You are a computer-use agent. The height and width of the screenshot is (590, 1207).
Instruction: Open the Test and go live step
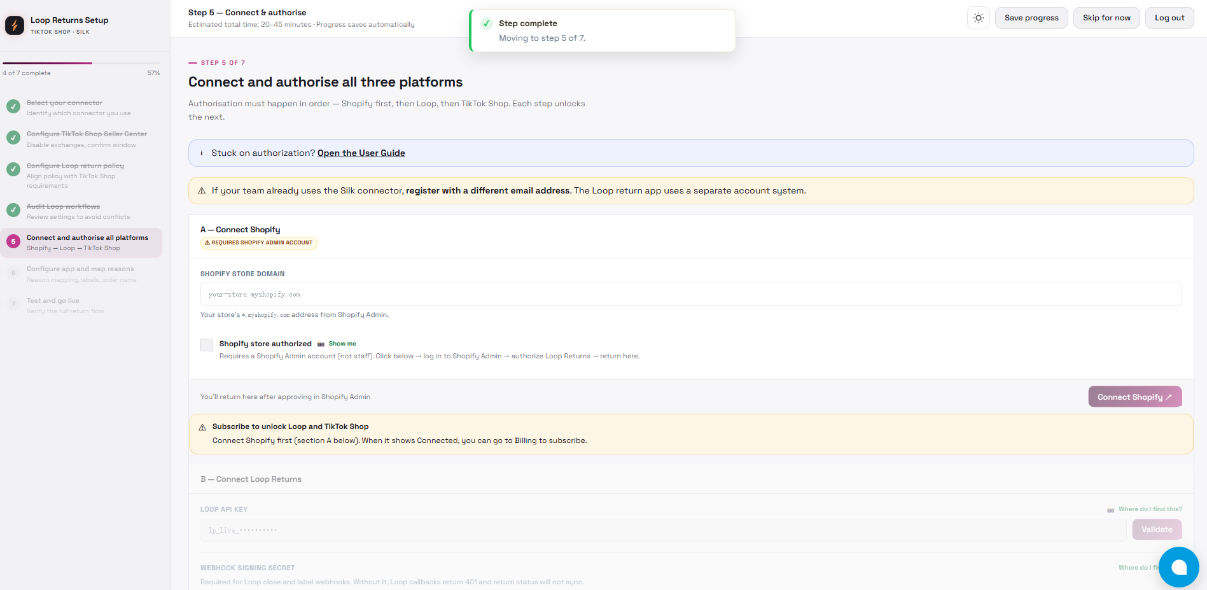(82, 306)
